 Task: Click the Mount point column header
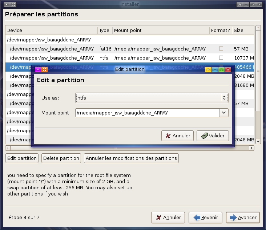[161, 31]
